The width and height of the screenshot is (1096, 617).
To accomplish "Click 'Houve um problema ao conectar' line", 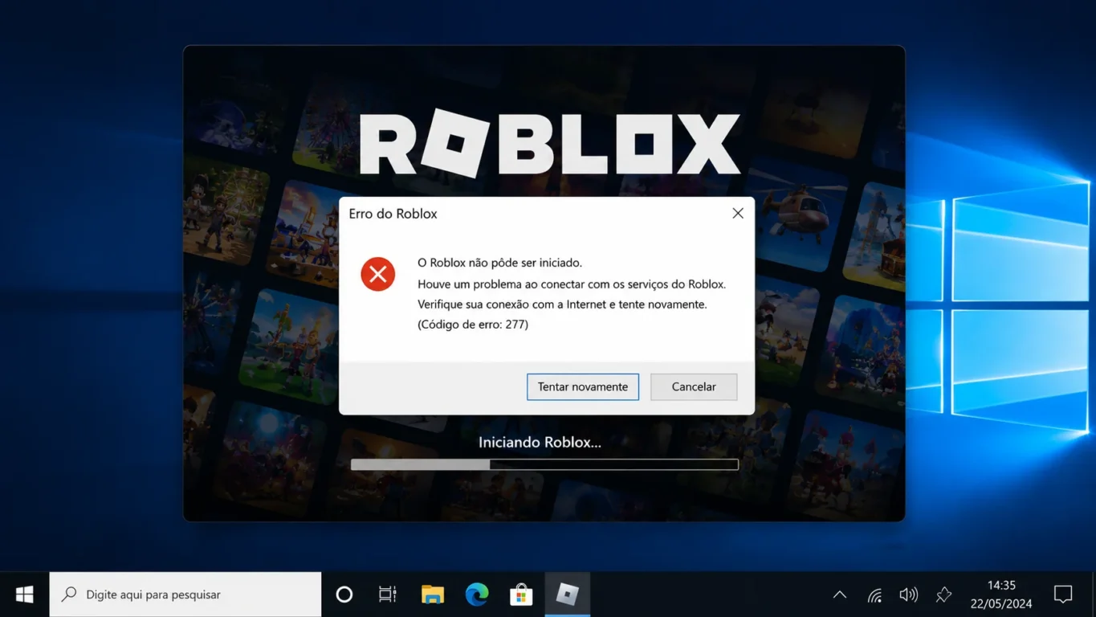I will point(572,284).
